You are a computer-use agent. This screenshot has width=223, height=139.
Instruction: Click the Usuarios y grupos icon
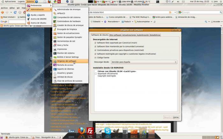point(55,73)
